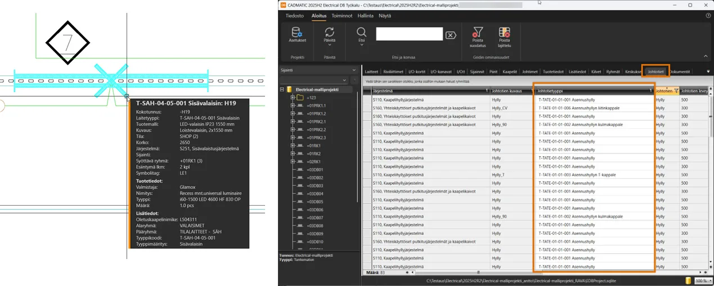
Task: Click the Päivitä refresh icon
Action: pos(330,32)
